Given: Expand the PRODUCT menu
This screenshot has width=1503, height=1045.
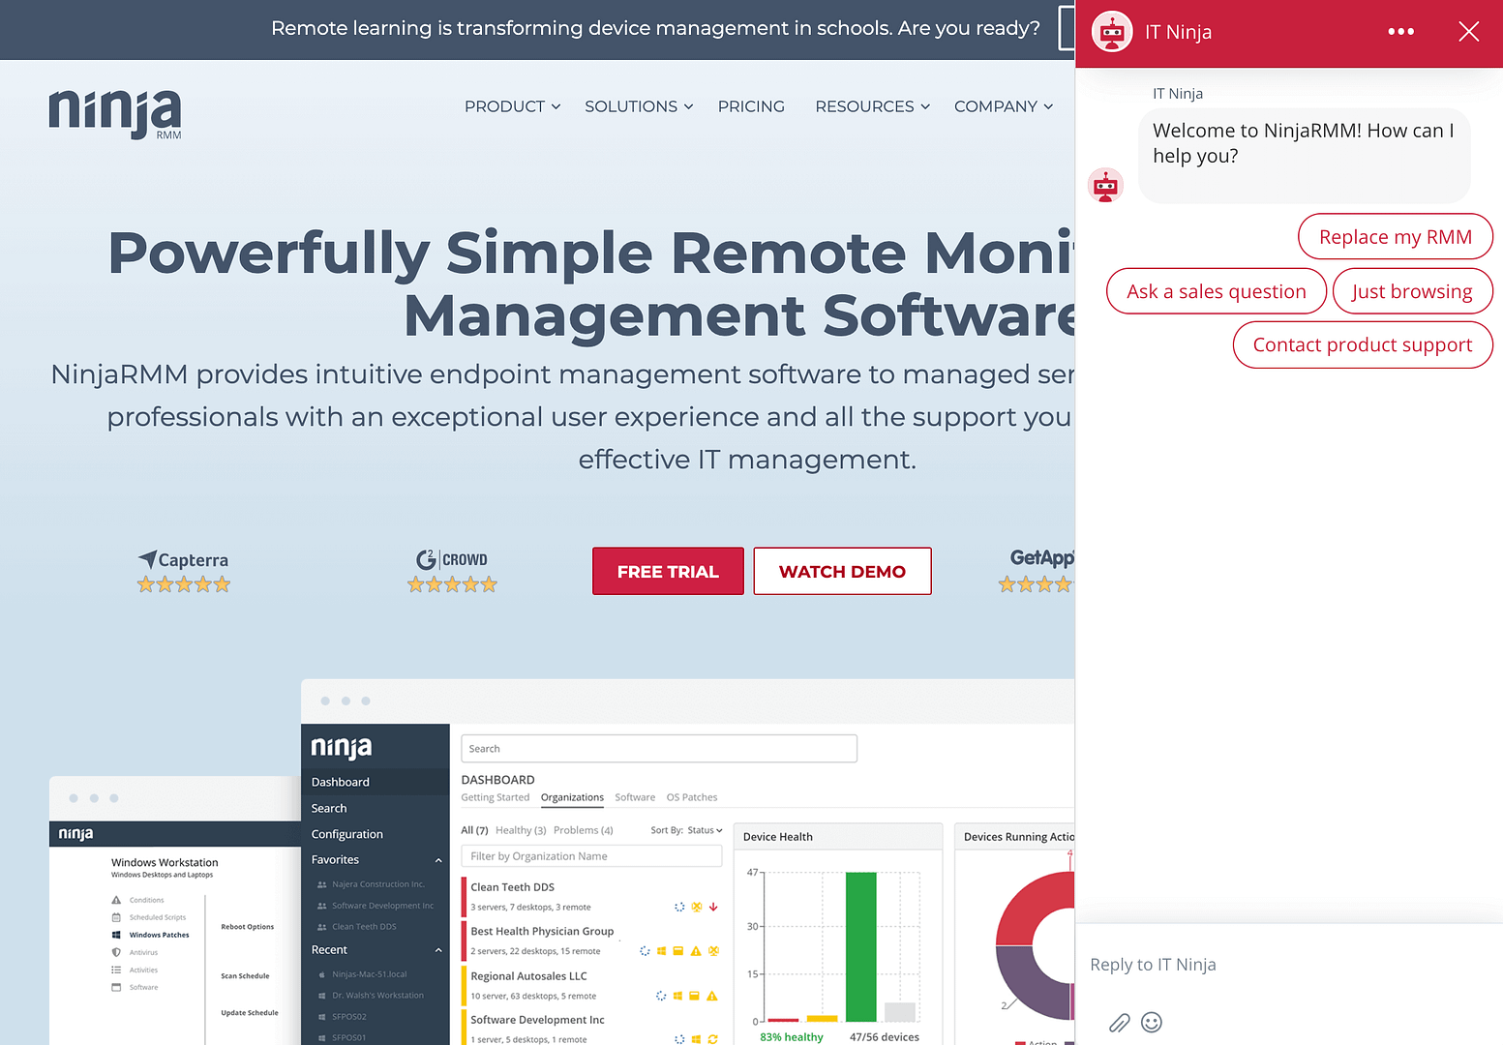Looking at the screenshot, I should 512,106.
